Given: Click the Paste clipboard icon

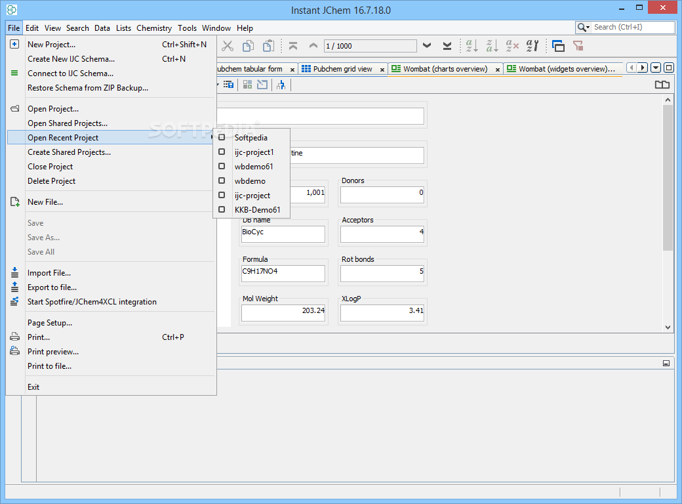Looking at the screenshot, I should coord(268,46).
